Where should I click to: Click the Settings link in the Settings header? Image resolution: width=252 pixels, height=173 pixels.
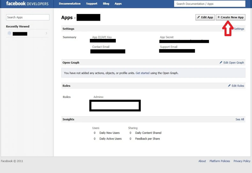coord(239,29)
